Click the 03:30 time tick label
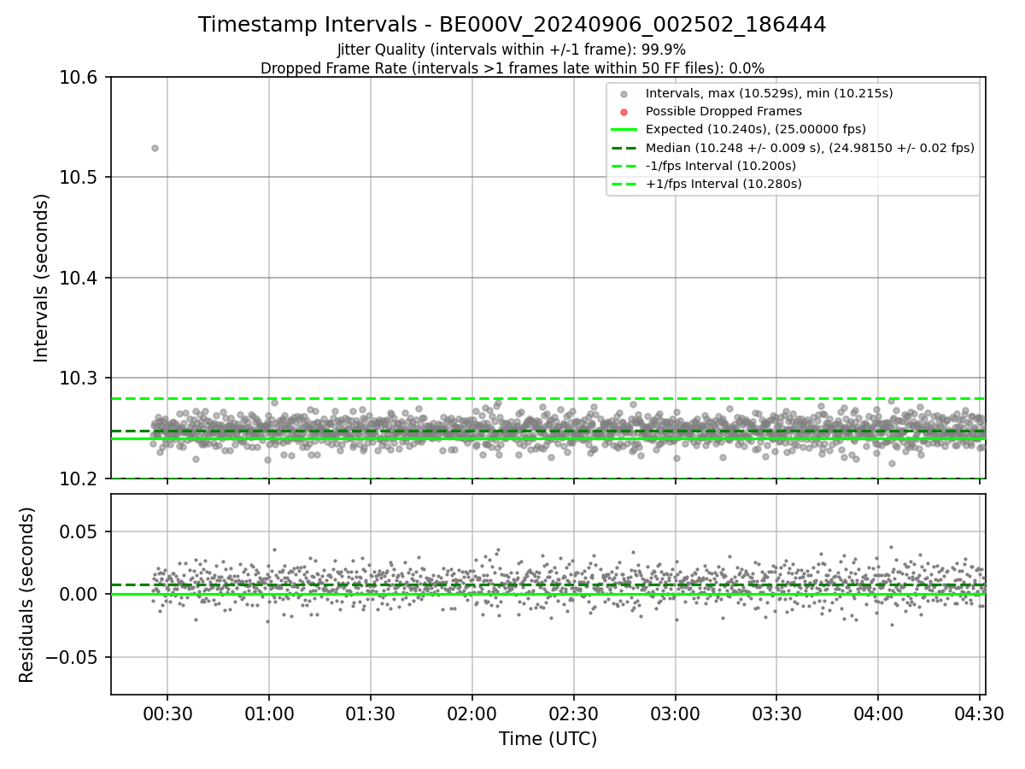Image resolution: width=1025 pixels, height=769 pixels. pos(776,713)
